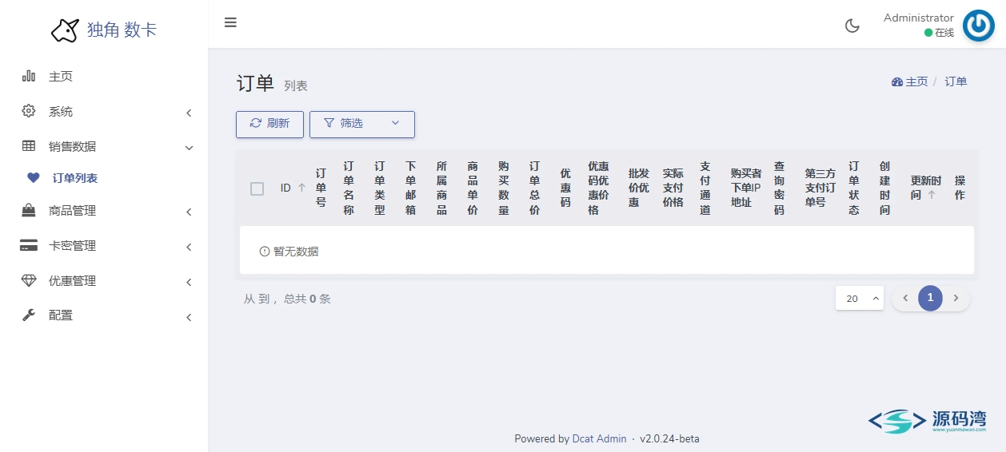Click the unicorn logo icon
Viewport: 1006px width, 452px height.
(65, 30)
